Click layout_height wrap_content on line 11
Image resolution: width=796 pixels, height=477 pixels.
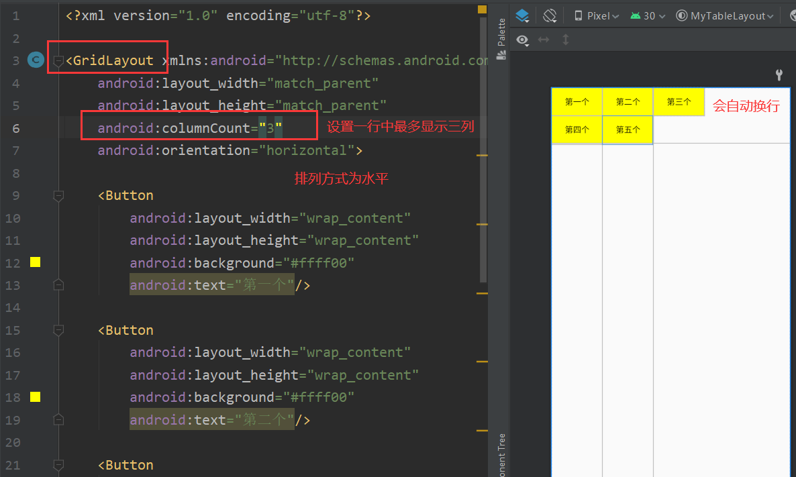[274, 240]
